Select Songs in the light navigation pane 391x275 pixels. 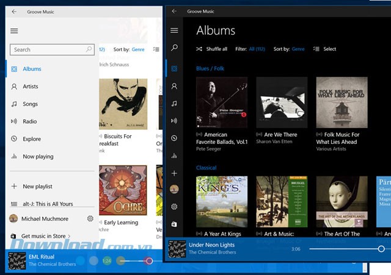point(30,104)
